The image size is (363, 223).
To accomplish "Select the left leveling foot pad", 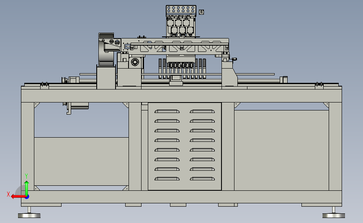I will [x=29, y=215].
